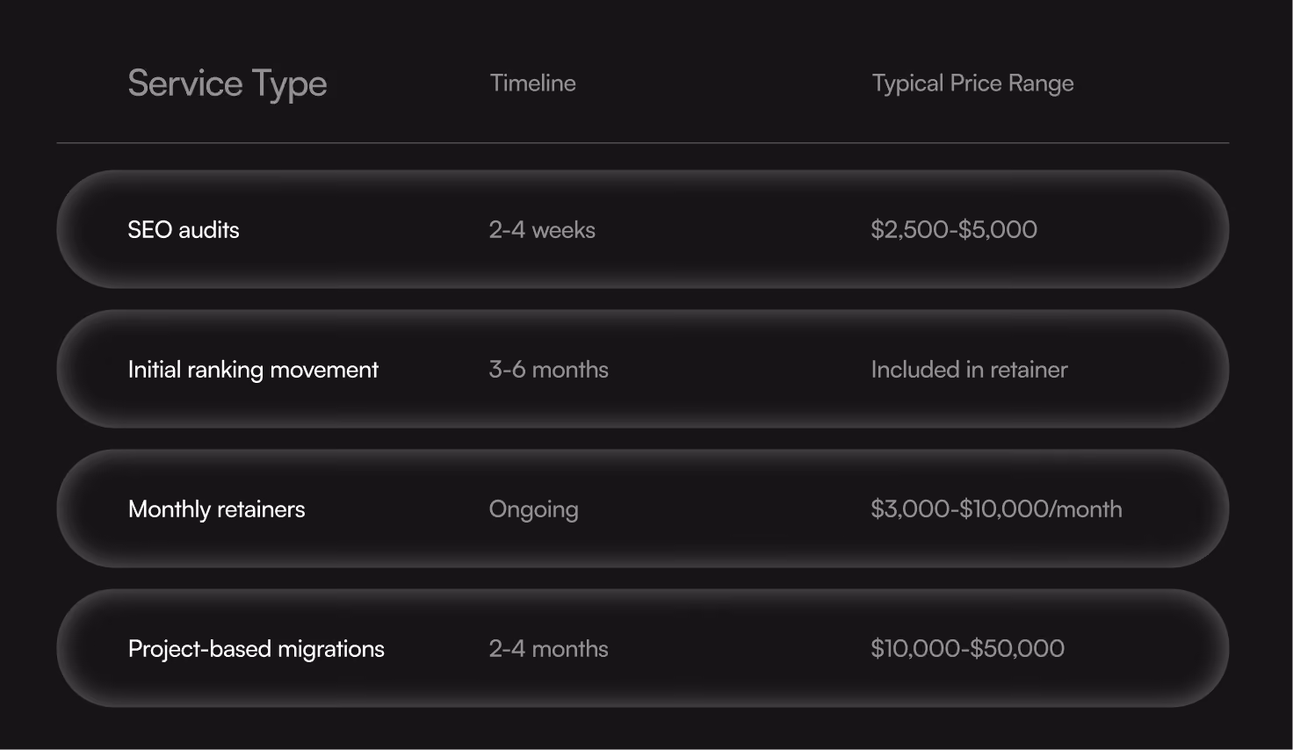Viewport: 1293px width, 750px height.
Task: Select the Initial ranking movement label
Action: click(253, 370)
